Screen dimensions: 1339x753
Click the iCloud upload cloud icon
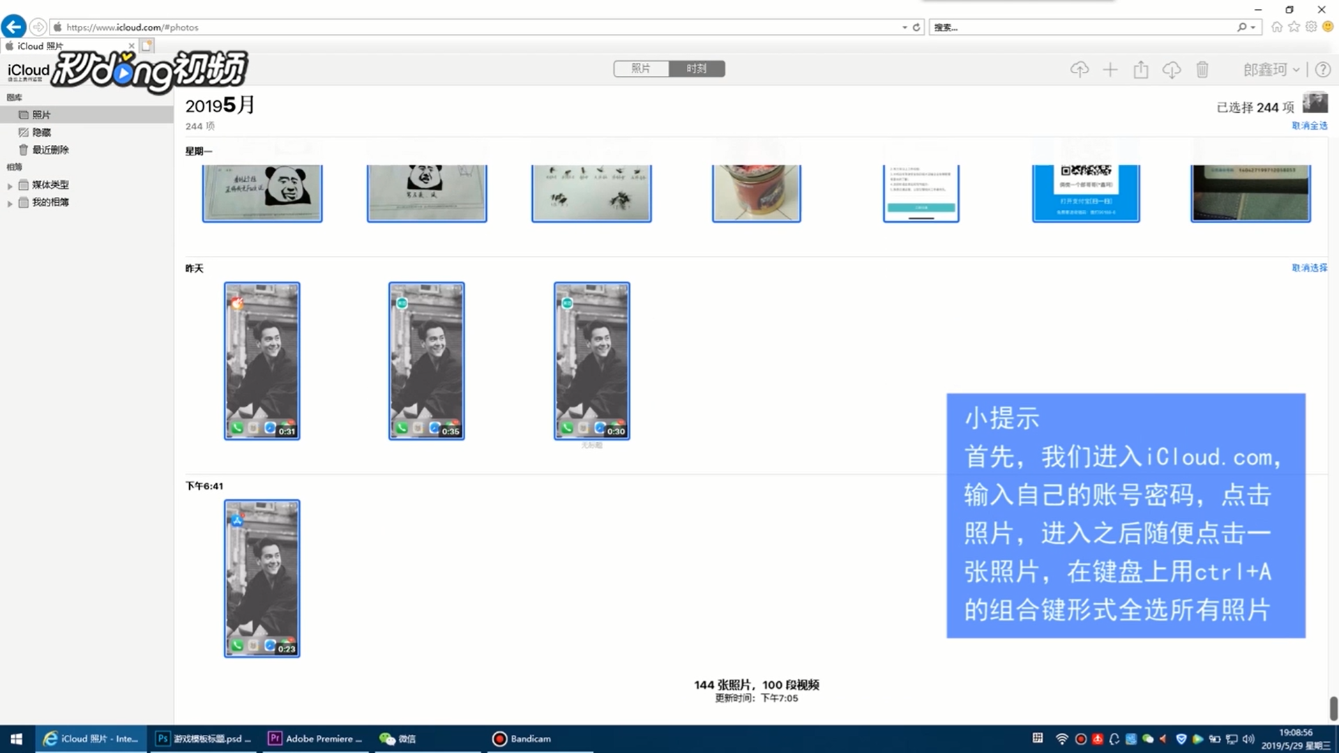tap(1080, 69)
